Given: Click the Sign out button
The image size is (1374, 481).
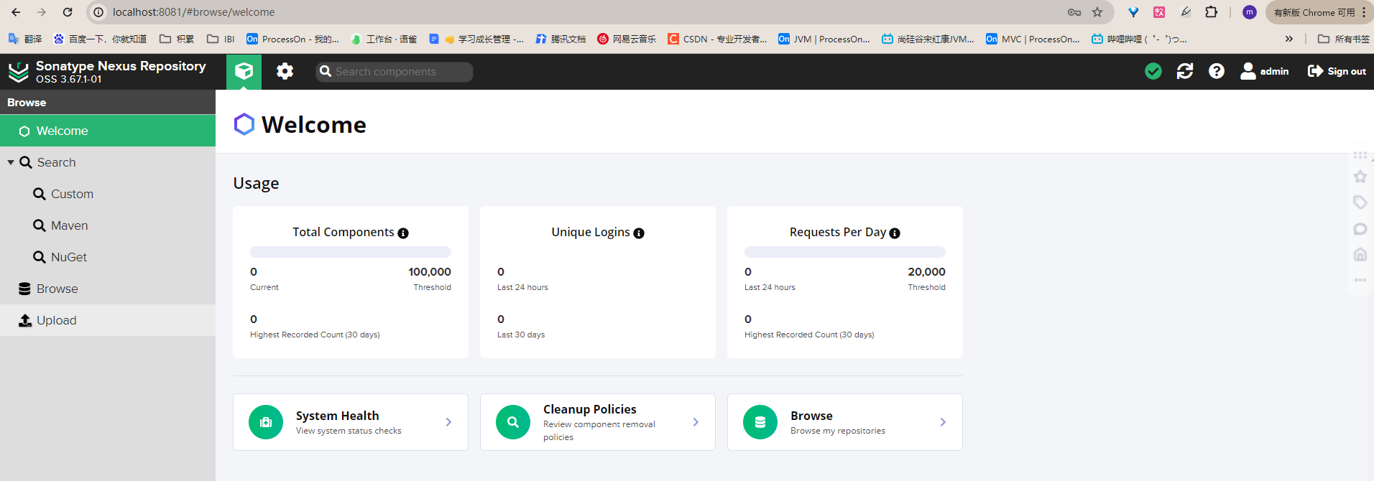Looking at the screenshot, I should pyautogui.click(x=1337, y=71).
